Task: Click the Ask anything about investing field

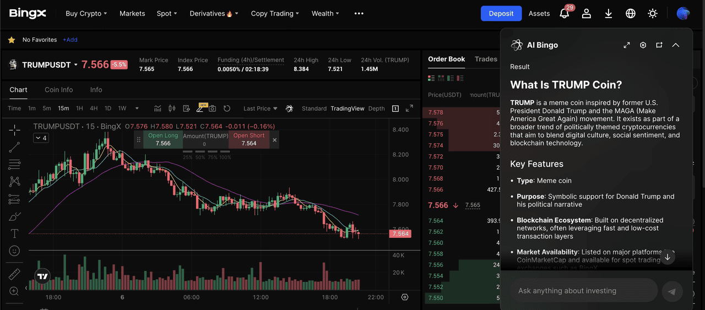Action: pyautogui.click(x=584, y=291)
